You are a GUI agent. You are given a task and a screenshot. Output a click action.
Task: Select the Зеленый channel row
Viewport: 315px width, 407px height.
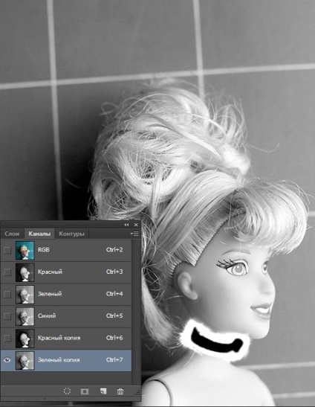click(x=66, y=294)
